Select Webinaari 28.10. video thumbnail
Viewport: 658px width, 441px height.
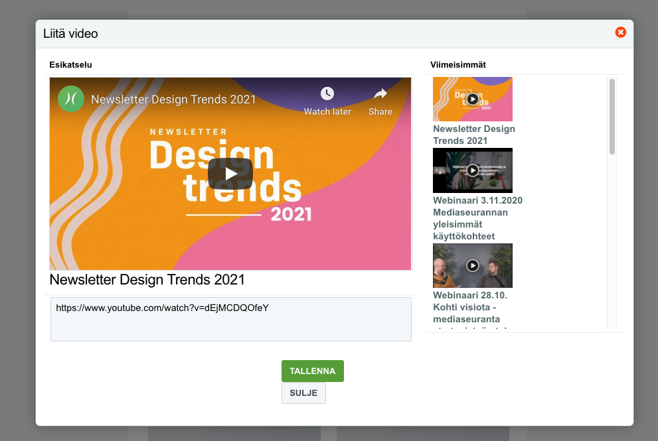(473, 265)
